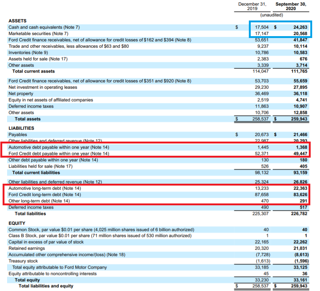Select 'Net investment in operating leases' label
The width and height of the screenshot is (320, 291).
click(43, 87)
